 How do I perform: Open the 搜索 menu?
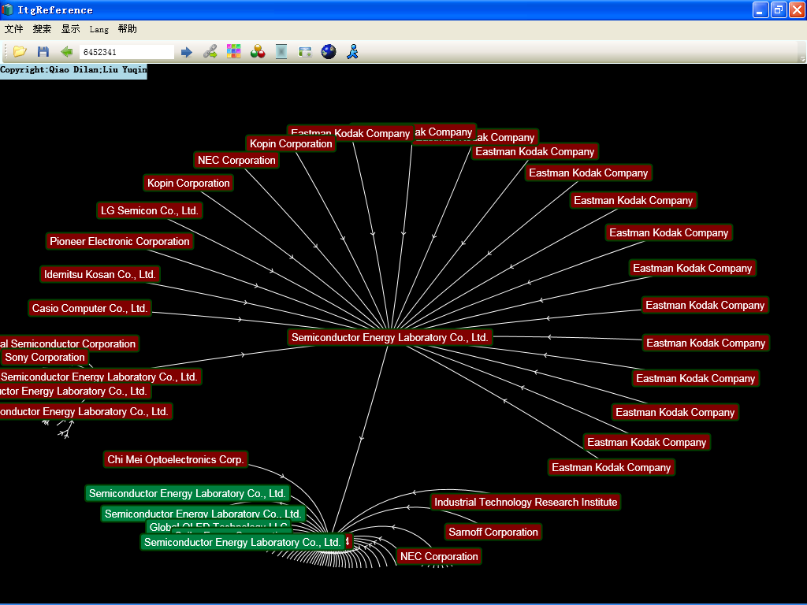[x=43, y=29]
